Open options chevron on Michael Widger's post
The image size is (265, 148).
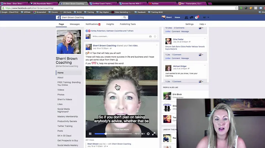click(205, 65)
